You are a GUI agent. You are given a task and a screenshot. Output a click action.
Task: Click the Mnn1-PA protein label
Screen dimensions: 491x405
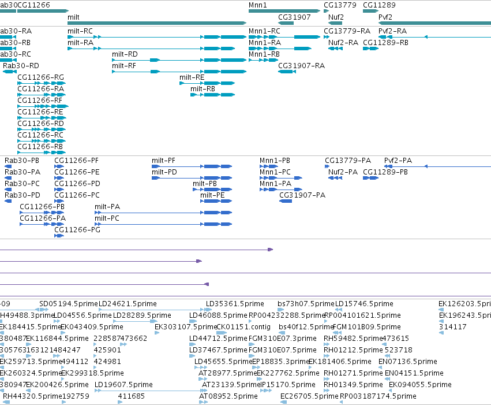tap(275, 184)
